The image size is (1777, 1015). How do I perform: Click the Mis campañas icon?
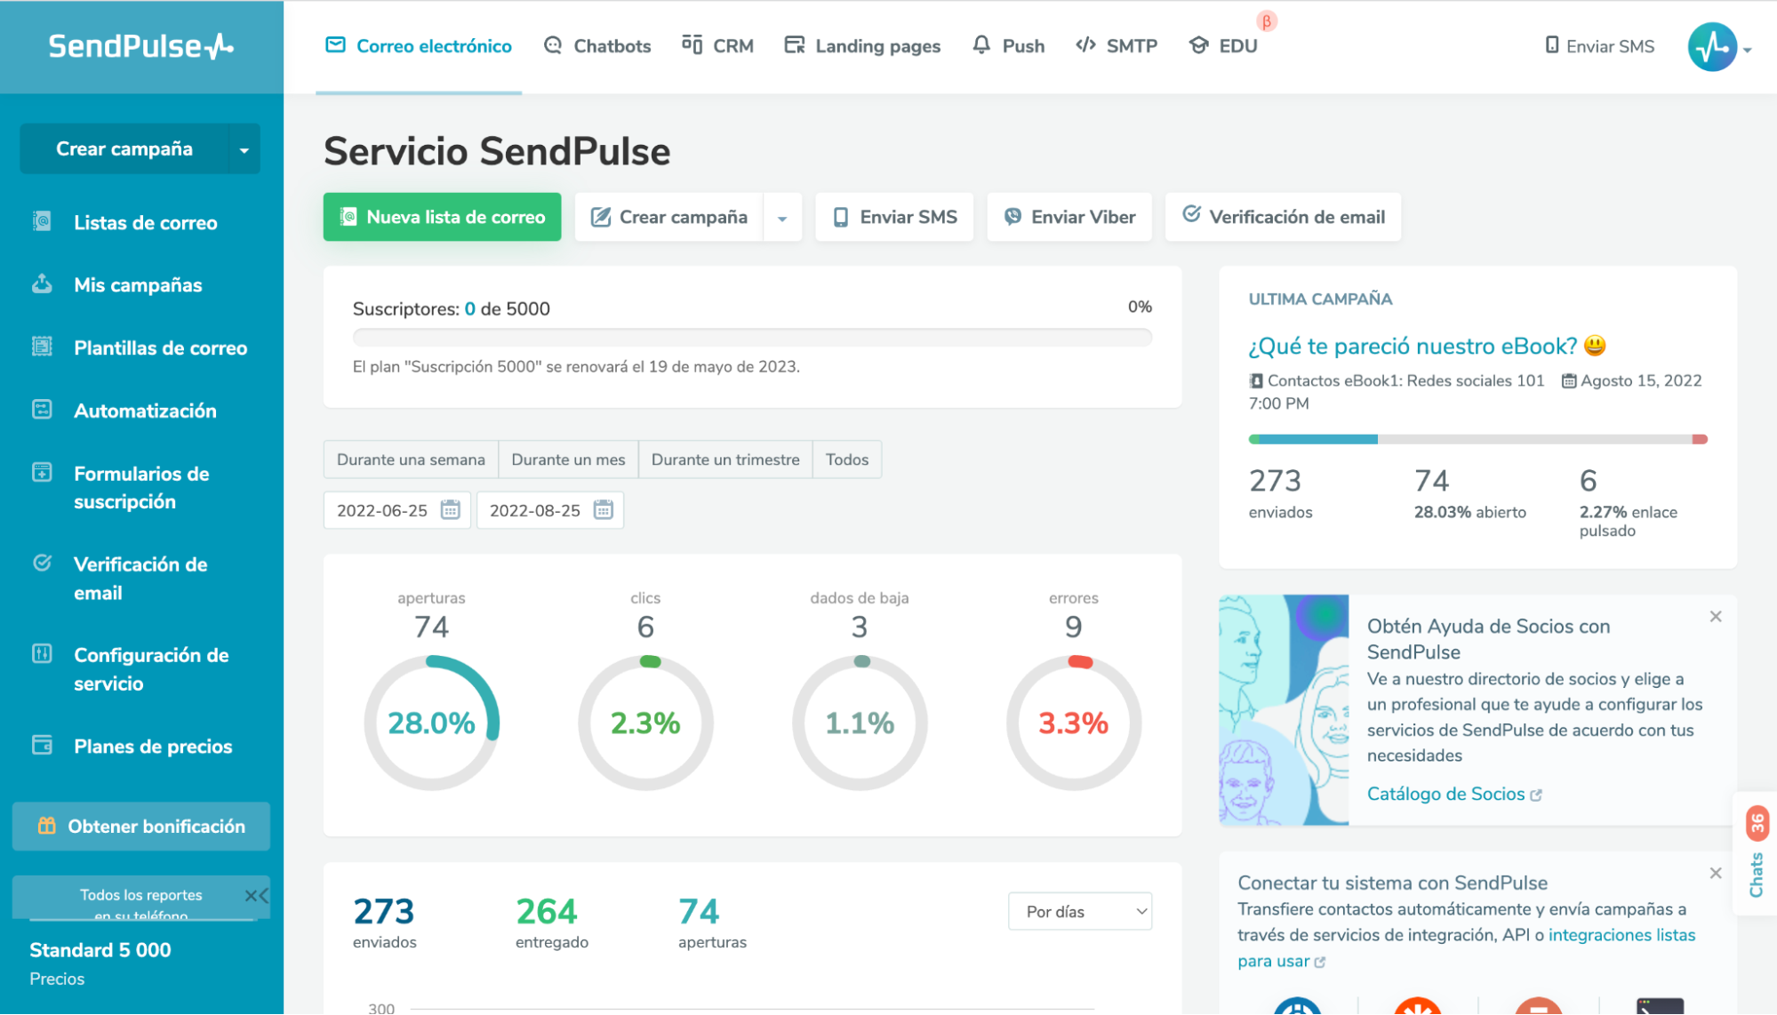coord(42,284)
